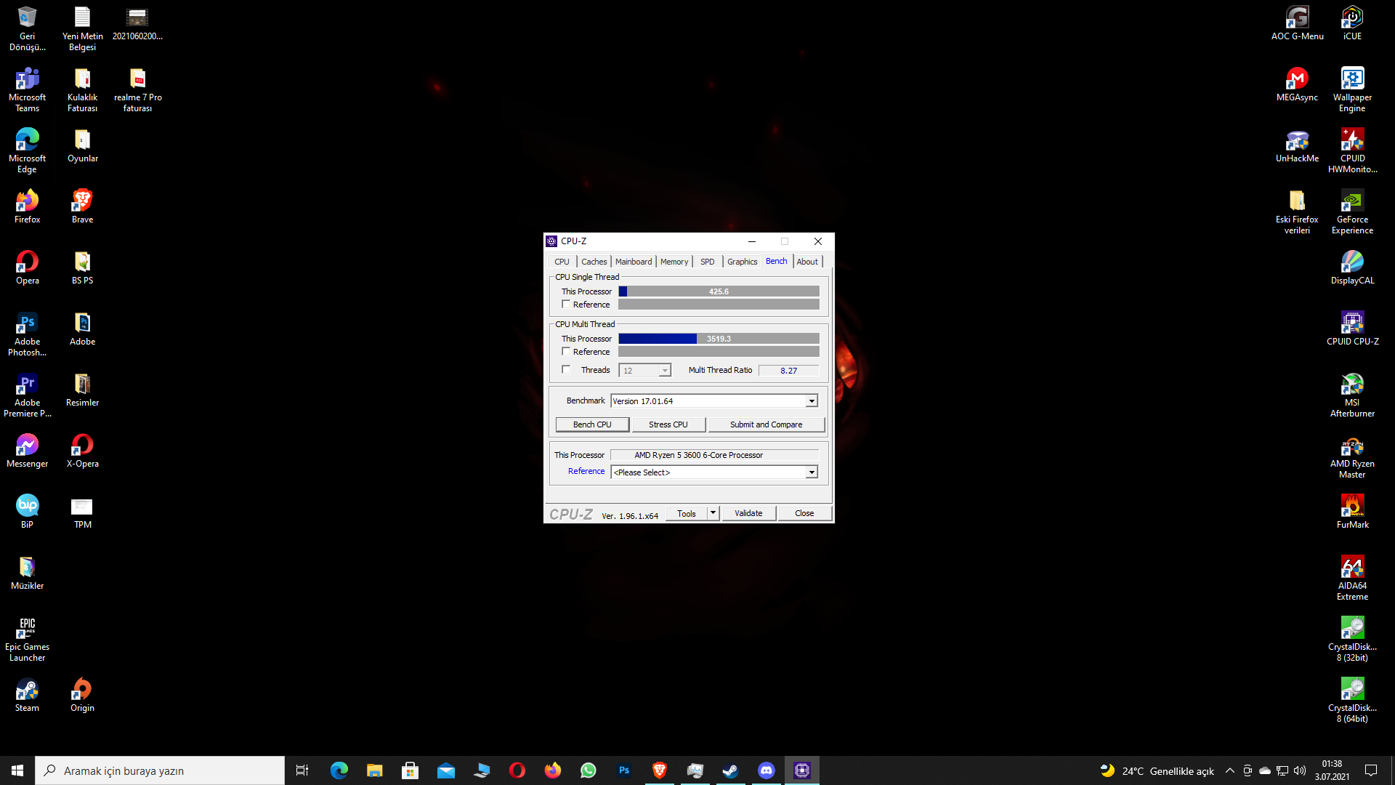Show hidden system tray icons
The height and width of the screenshot is (785, 1395).
[x=1229, y=770]
